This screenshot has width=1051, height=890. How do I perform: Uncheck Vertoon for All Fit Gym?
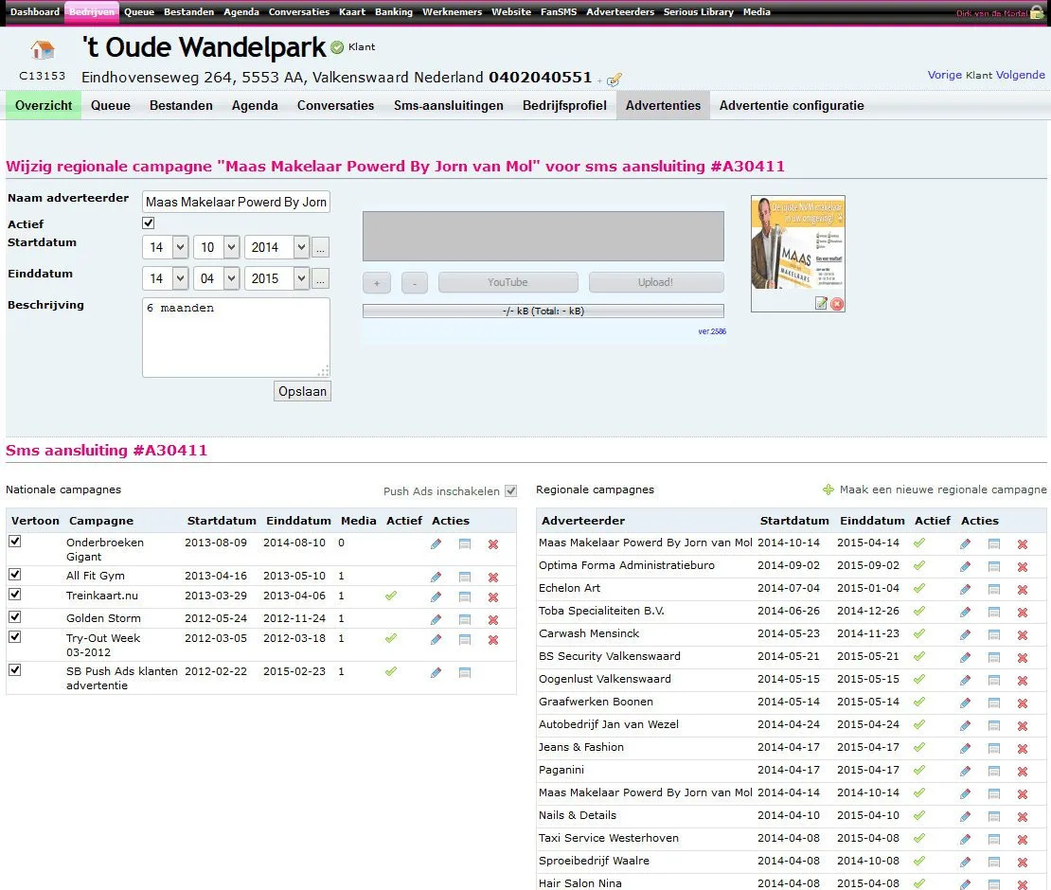coord(15,575)
